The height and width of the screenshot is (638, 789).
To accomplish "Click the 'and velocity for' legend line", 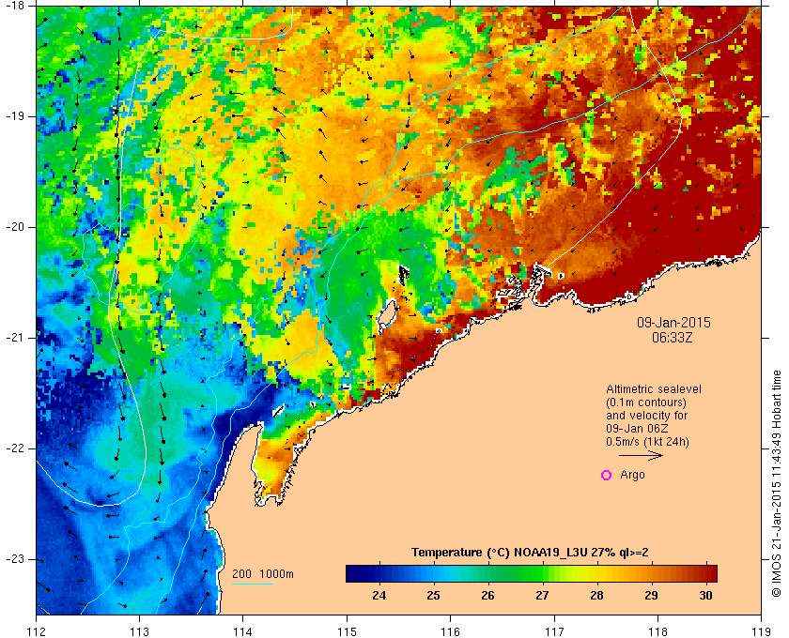I will [x=646, y=416].
